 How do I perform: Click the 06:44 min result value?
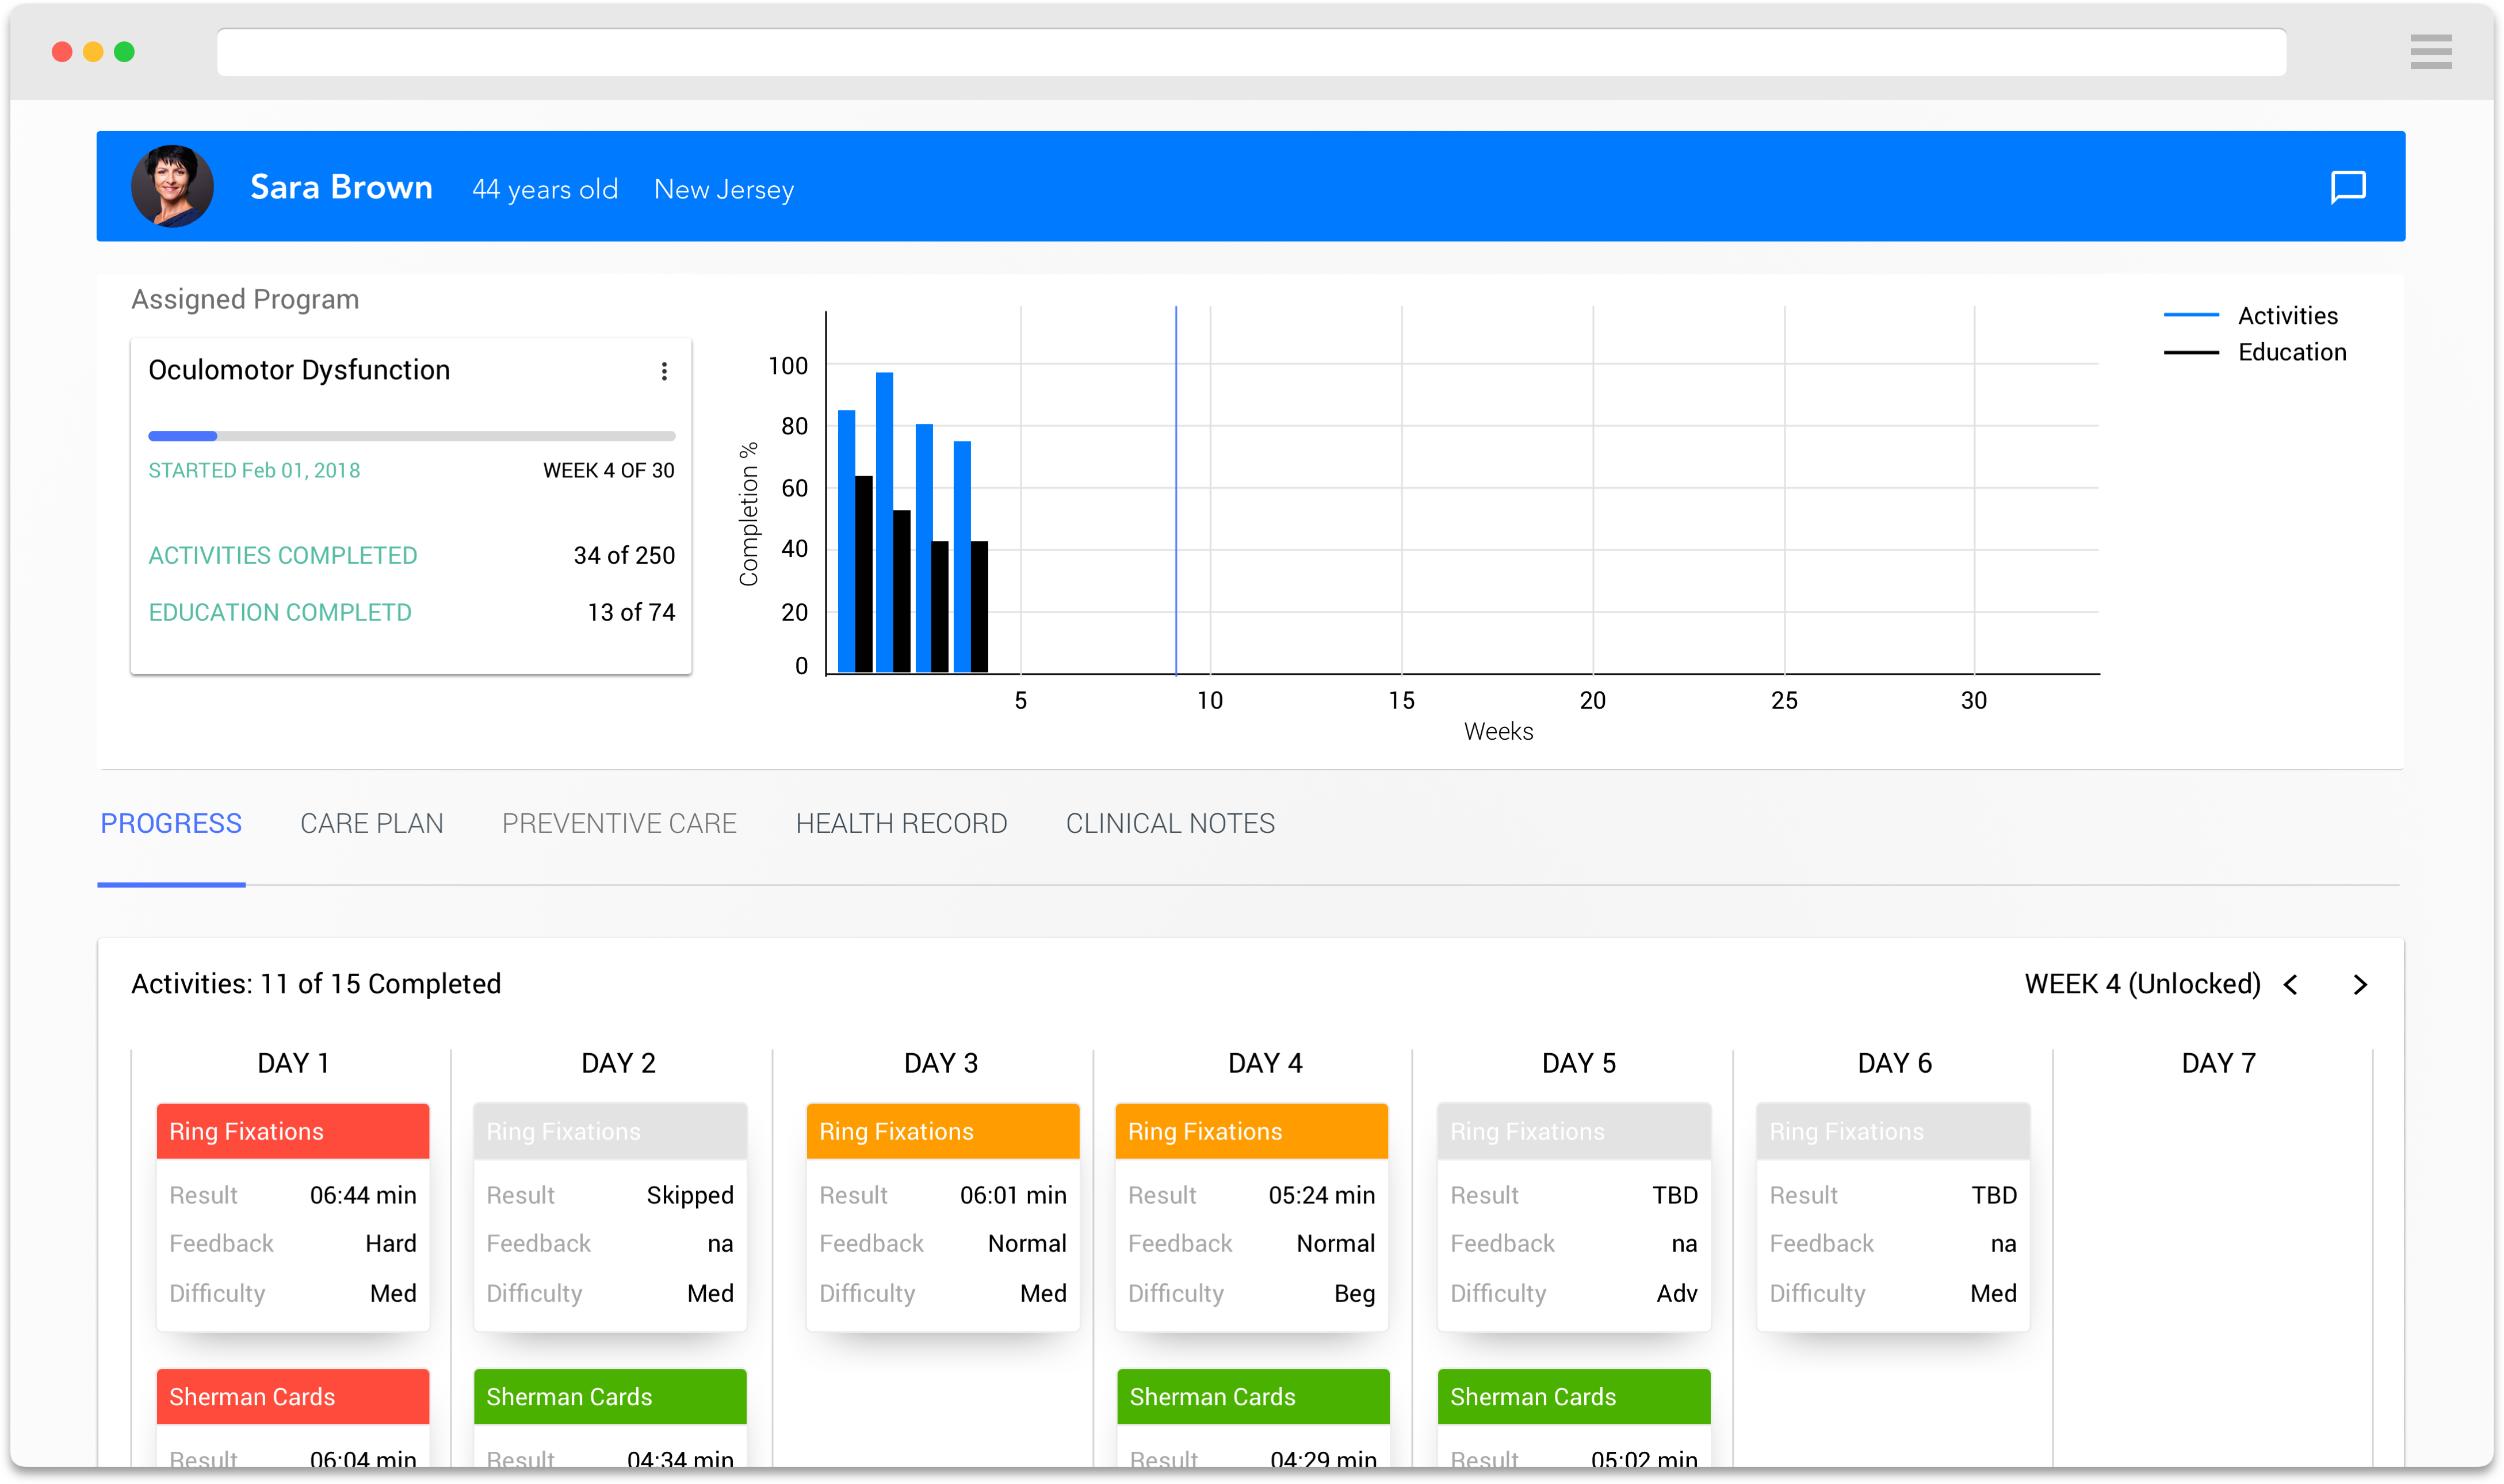point(363,1195)
